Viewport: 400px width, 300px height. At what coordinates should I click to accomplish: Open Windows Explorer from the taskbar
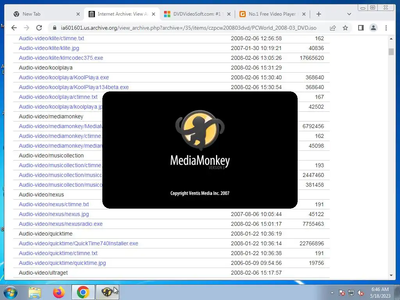click(x=35, y=292)
